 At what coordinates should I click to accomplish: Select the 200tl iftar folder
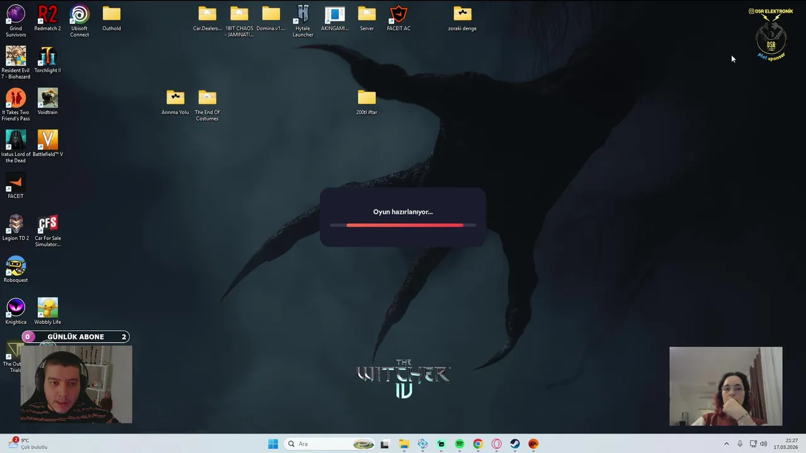[366, 102]
